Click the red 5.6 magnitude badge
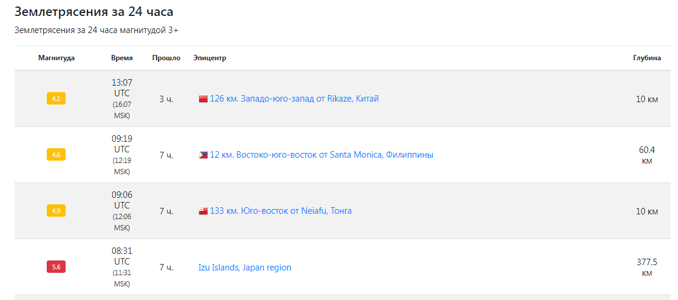The width and height of the screenshot is (678, 300). (56, 267)
